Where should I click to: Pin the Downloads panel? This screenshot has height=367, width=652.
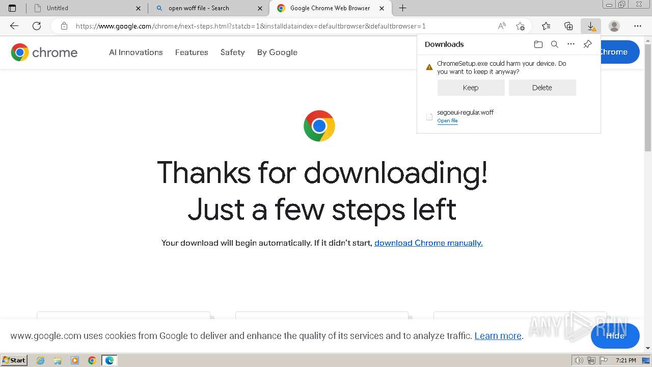tap(587, 44)
